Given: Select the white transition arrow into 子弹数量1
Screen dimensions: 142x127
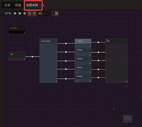Looking at the screenshot, I should coord(66,44).
